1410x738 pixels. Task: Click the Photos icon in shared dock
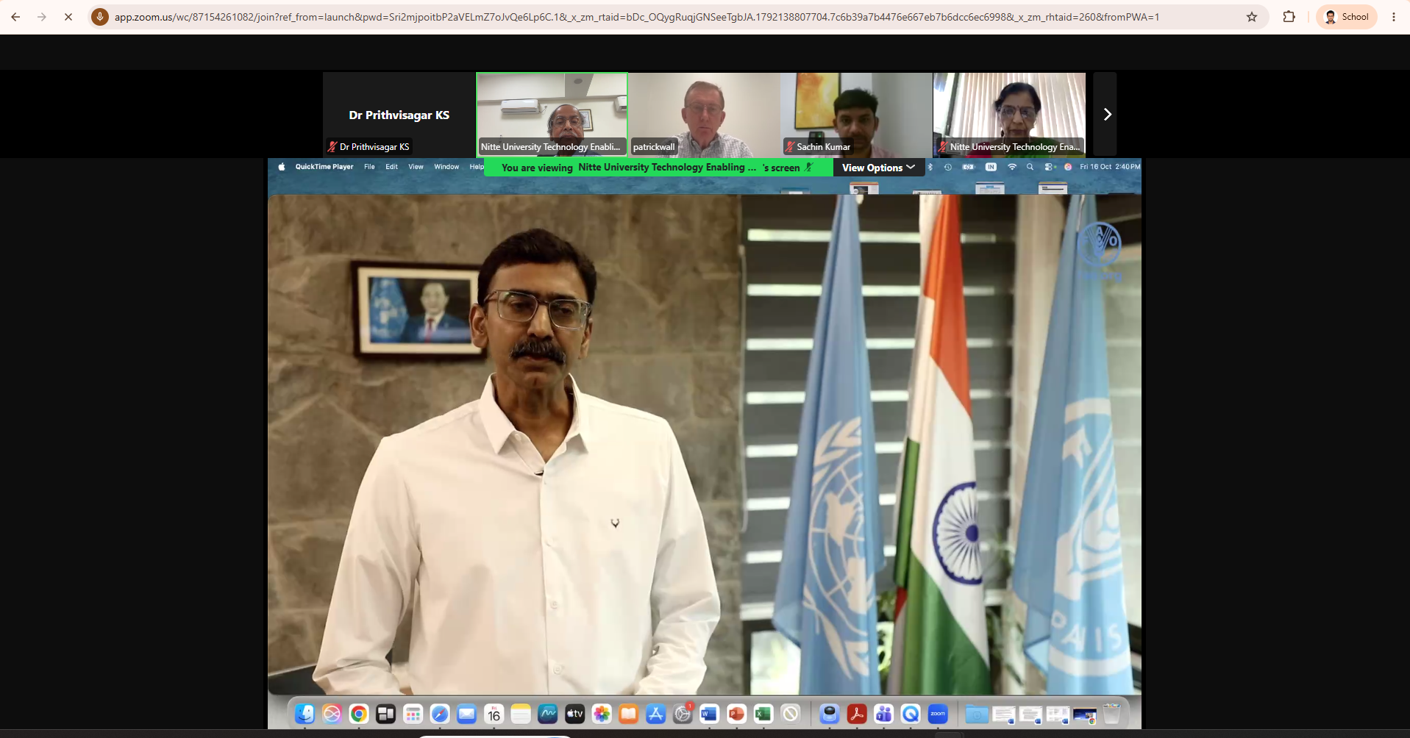click(x=602, y=713)
